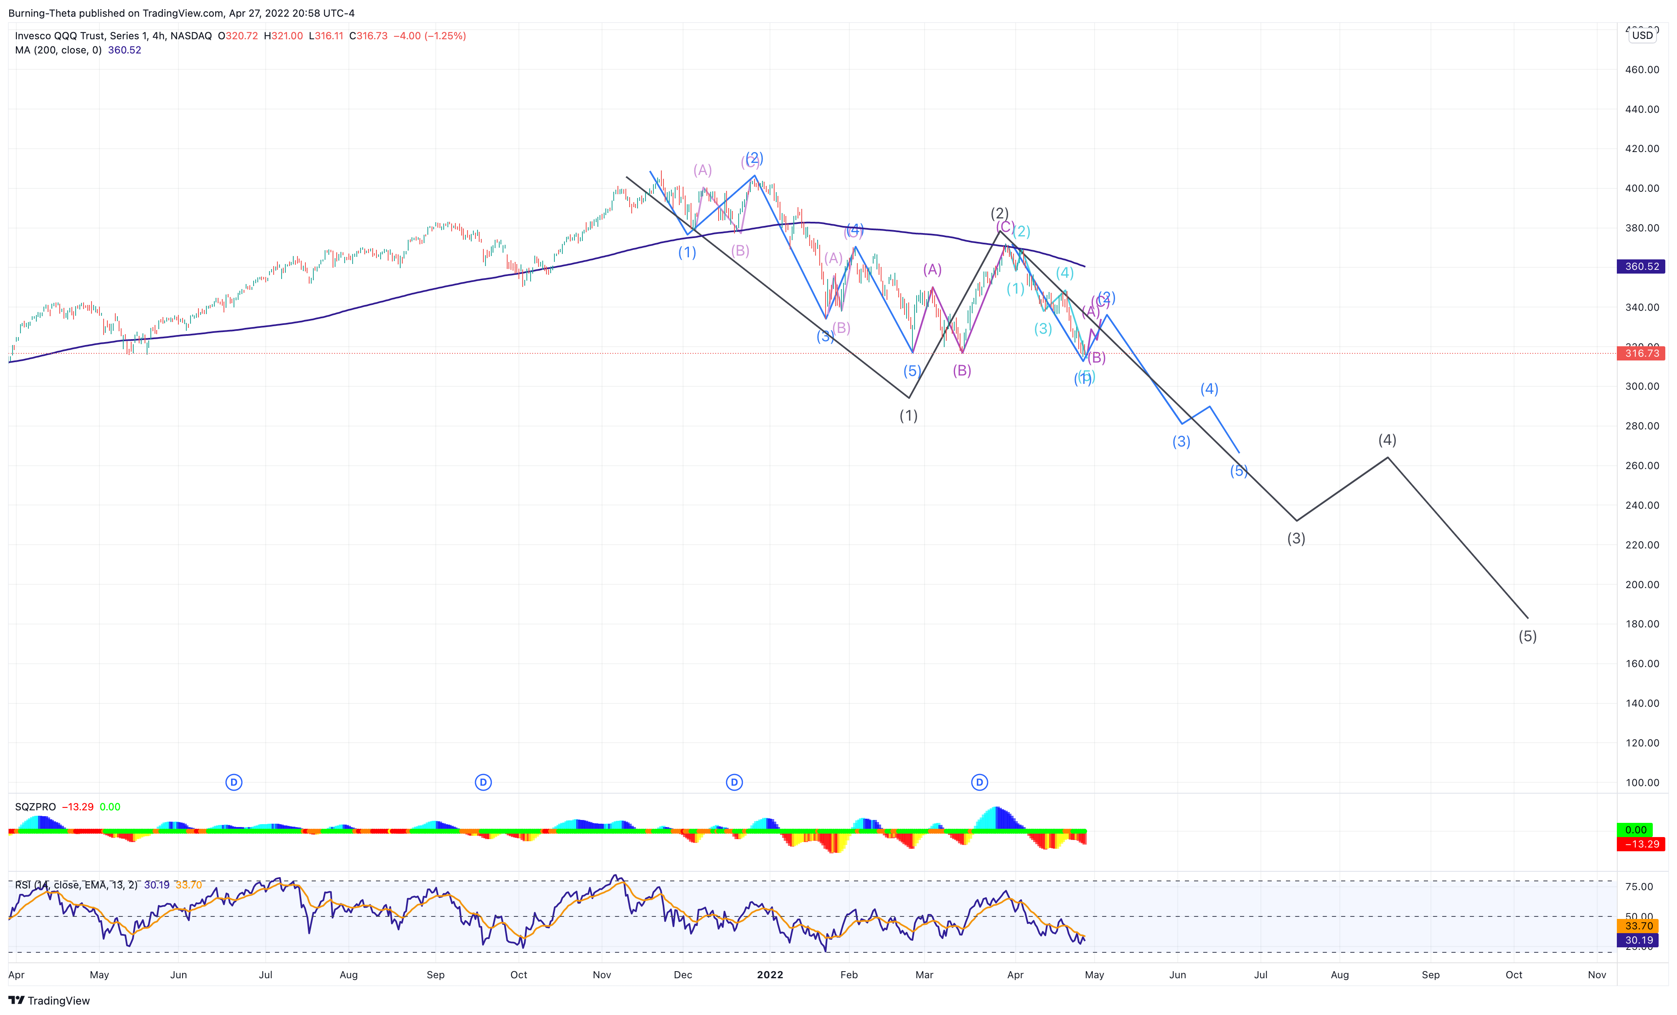Screen dimensions: 1677x1015
Task: Click the dividend marker near mid-March
Action: [979, 782]
